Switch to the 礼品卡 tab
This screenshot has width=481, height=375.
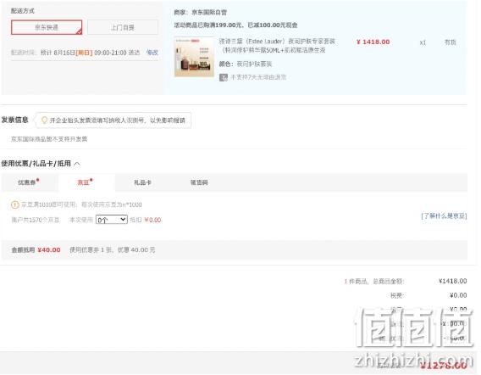click(142, 182)
